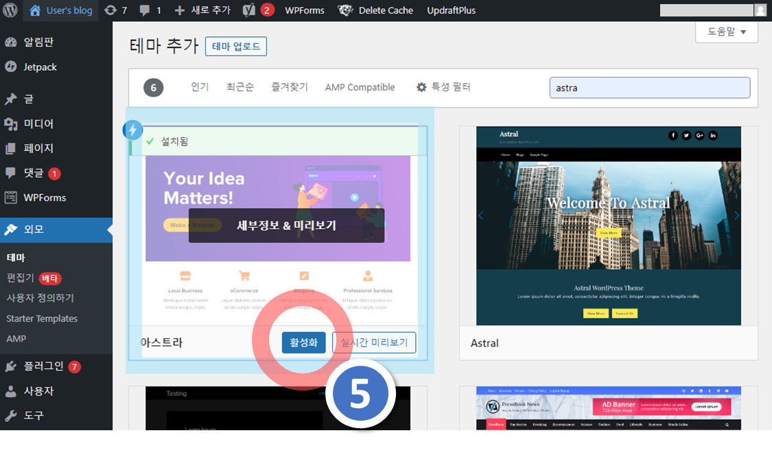Click the PressBook News theme thumbnail

(x=609, y=408)
